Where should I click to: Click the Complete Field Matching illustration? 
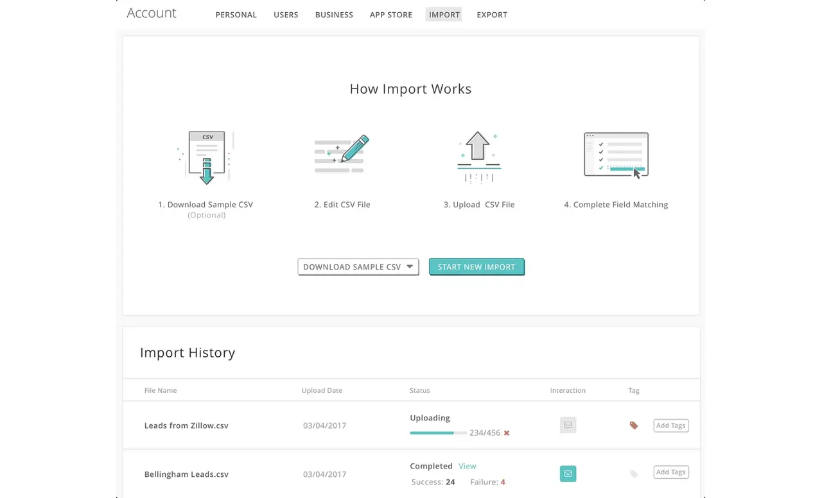click(616, 155)
